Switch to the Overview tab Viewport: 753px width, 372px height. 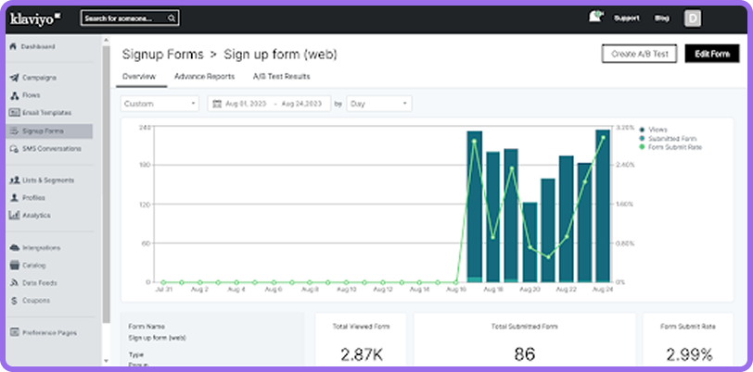(x=139, y=76)
